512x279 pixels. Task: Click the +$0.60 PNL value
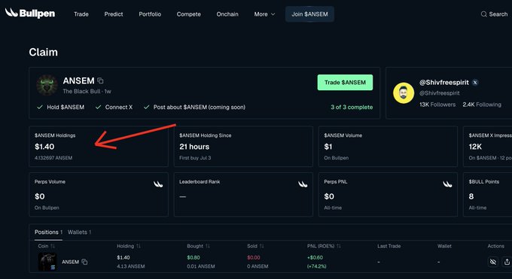315,257
